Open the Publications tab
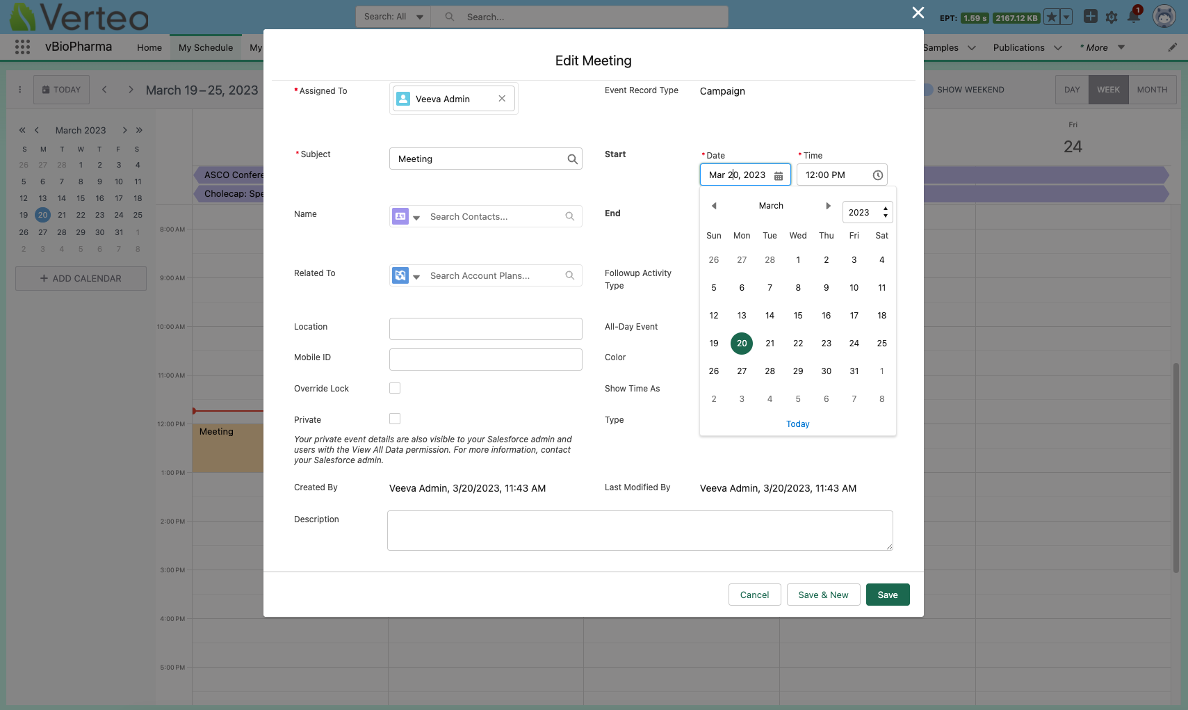 [x=1018, y=47]
